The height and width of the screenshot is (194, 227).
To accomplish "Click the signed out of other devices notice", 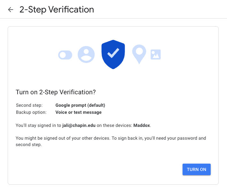I will 111,141.
